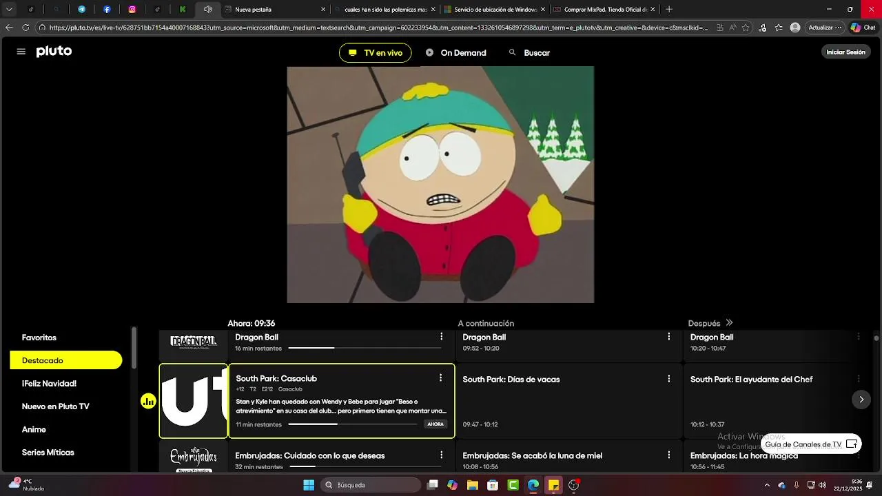Screen dimensions: 882x496
Task: Switch to Nueva pestaña tab
Action: 276,10
